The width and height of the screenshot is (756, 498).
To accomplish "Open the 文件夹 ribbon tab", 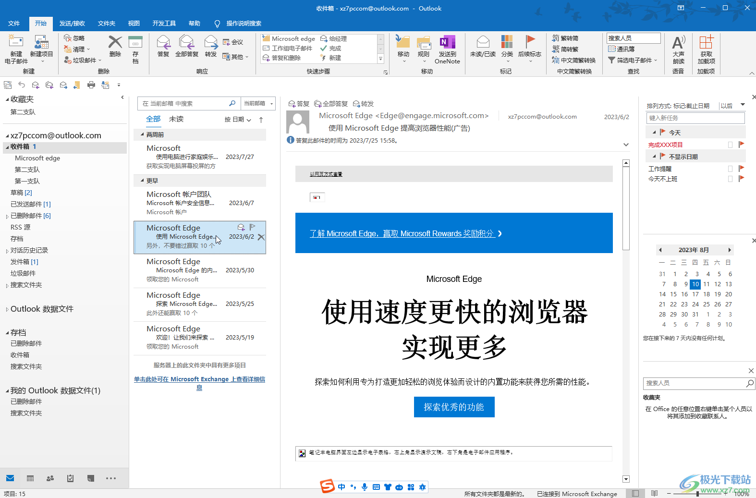I will [107, 23].
